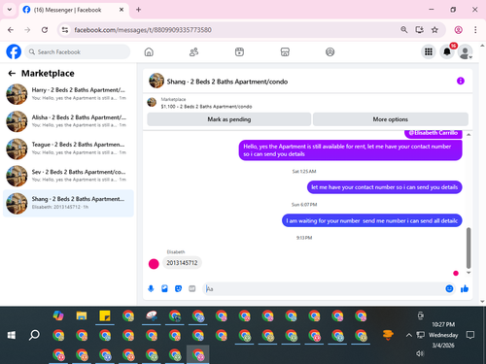
Task: Open the Groups icon in top nav
Action: 330,51
